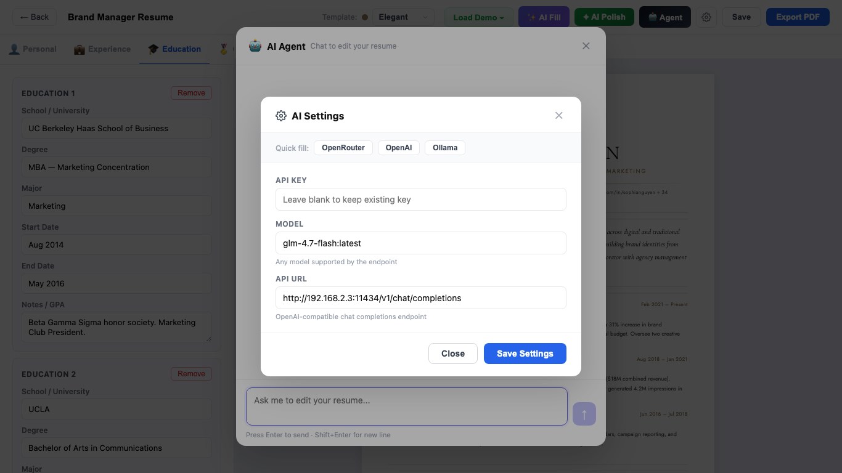Click the Model field containing glm-4.7-flash:latest
Viewport: 842px width, 473px height.
[x=421, y=243]
